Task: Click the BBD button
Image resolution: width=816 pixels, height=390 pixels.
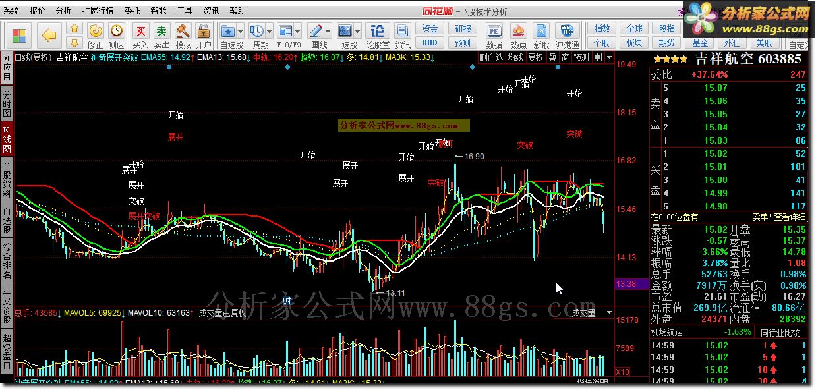Action: pyautogui.click(x=430, y=43)
